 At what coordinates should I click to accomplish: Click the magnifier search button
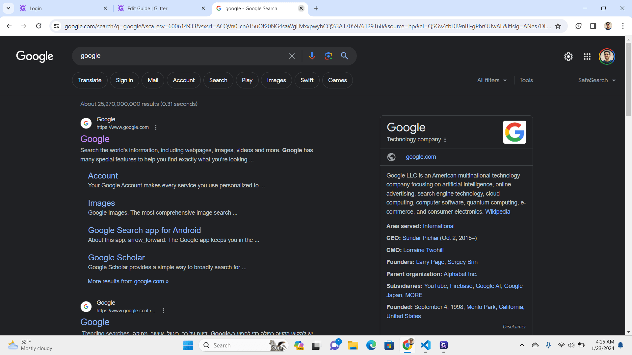click(344, 56)
